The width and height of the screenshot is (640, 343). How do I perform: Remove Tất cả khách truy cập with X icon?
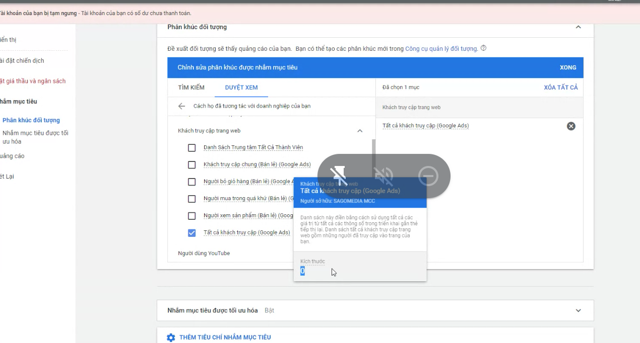point(571,126)
